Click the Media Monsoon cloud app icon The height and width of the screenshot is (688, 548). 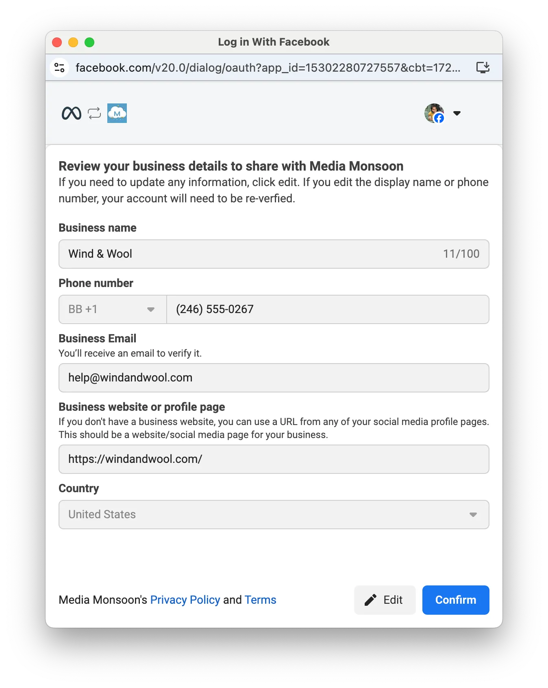pos(117,113)
